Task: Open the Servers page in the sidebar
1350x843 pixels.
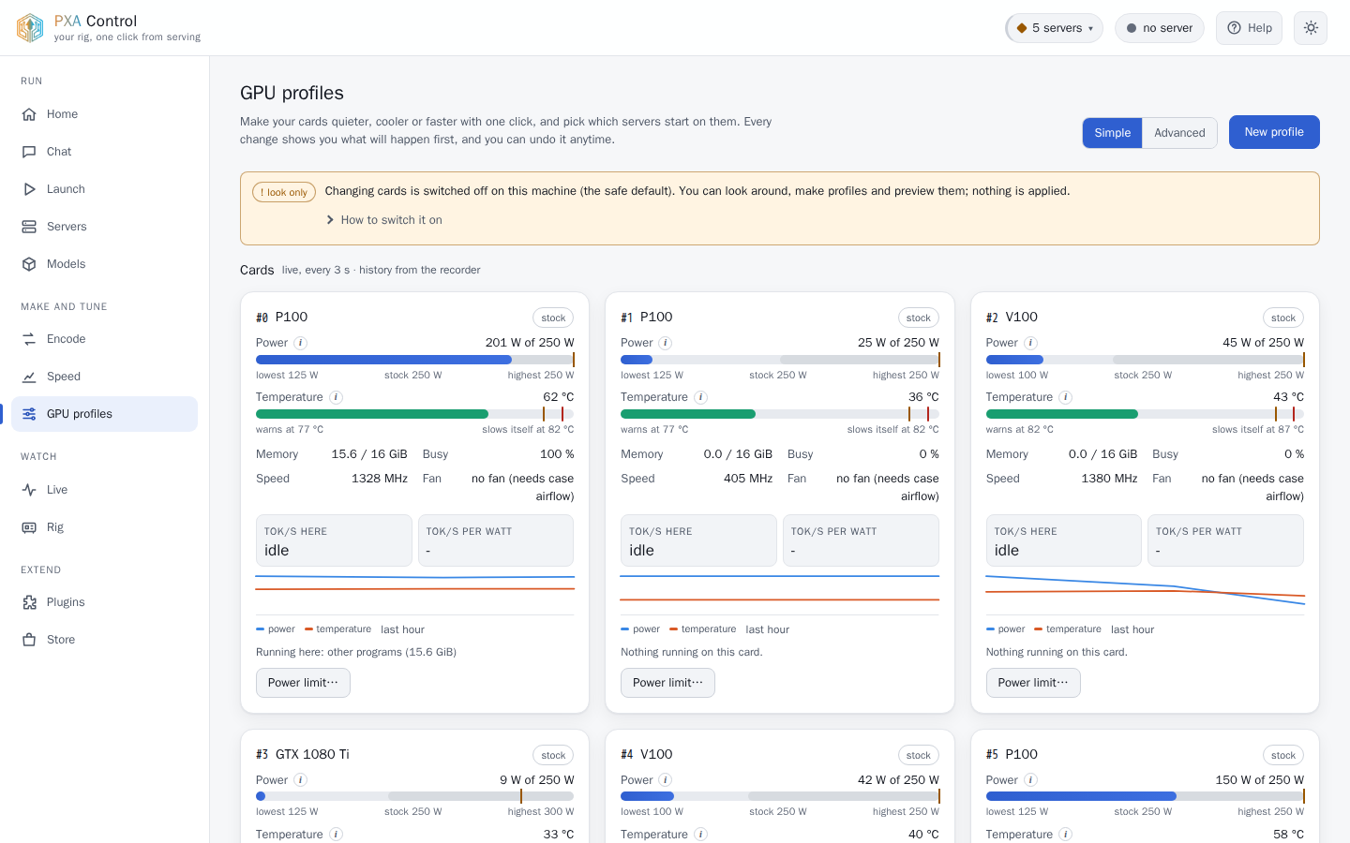Action: tap(105, 227)
